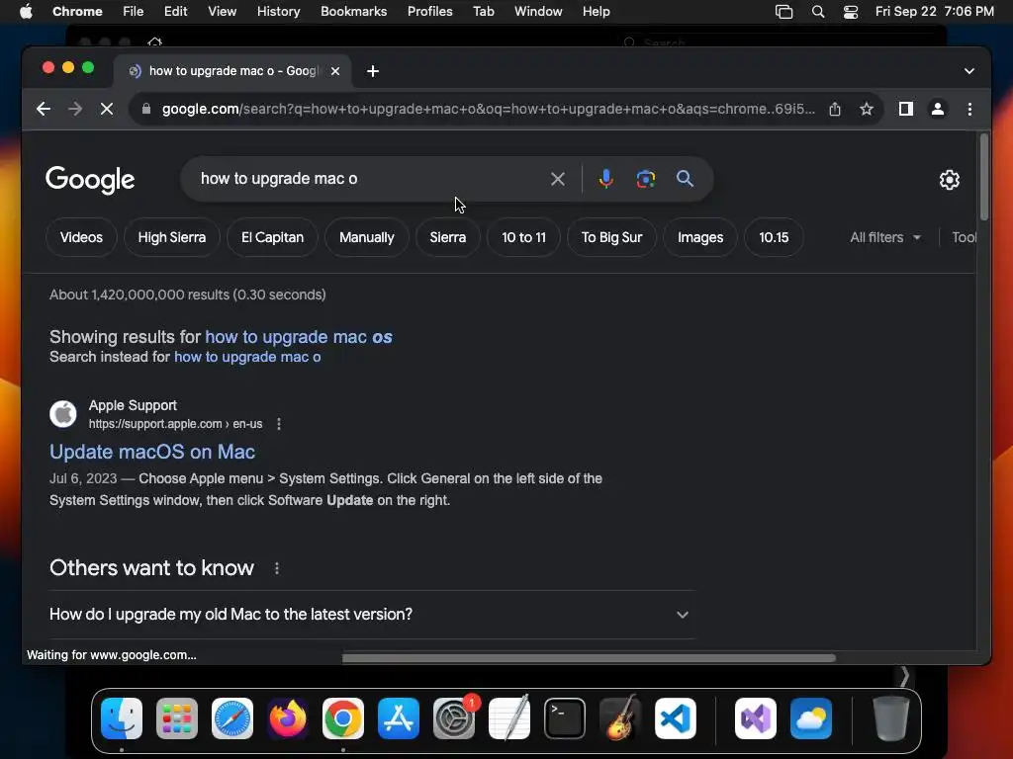Click the browser forward arrow
The image size is (1013, 759).
pyautogui.click(x=75, y=109)
